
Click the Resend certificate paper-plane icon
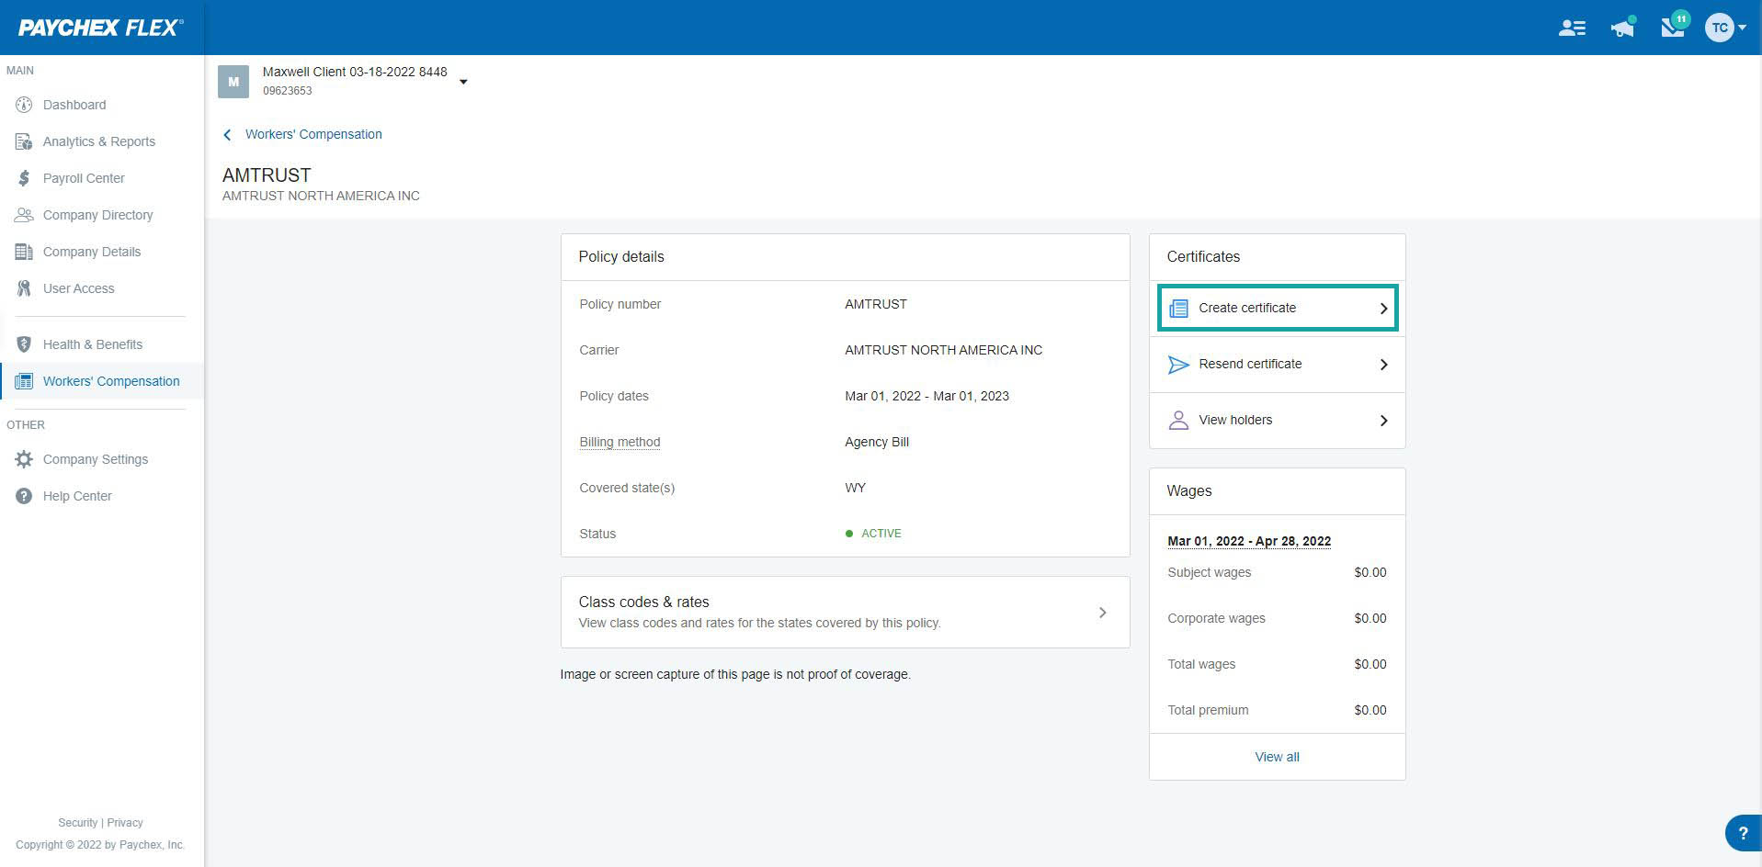(1178, 365)
